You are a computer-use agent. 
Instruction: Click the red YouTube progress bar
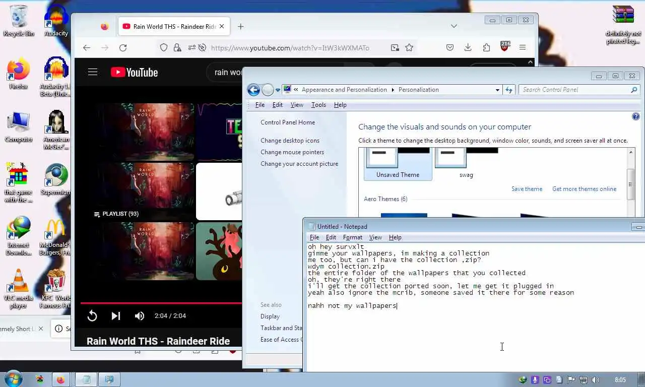(161, 303)
